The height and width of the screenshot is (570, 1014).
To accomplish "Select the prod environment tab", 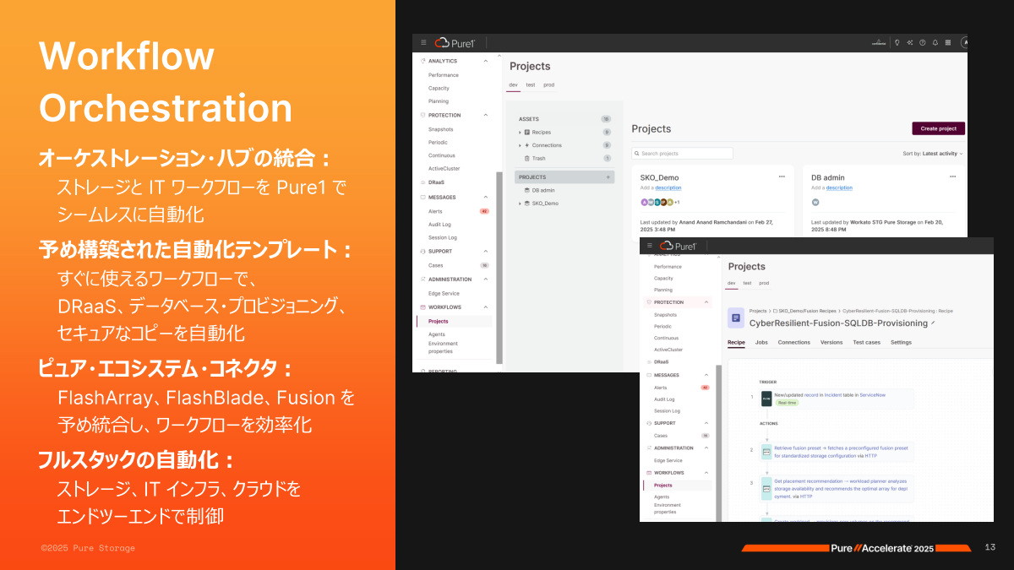I will (549, 84).
